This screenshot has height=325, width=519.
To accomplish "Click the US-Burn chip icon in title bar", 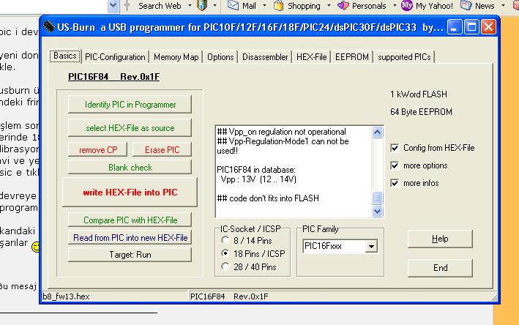I will click(x=48, y=26).
